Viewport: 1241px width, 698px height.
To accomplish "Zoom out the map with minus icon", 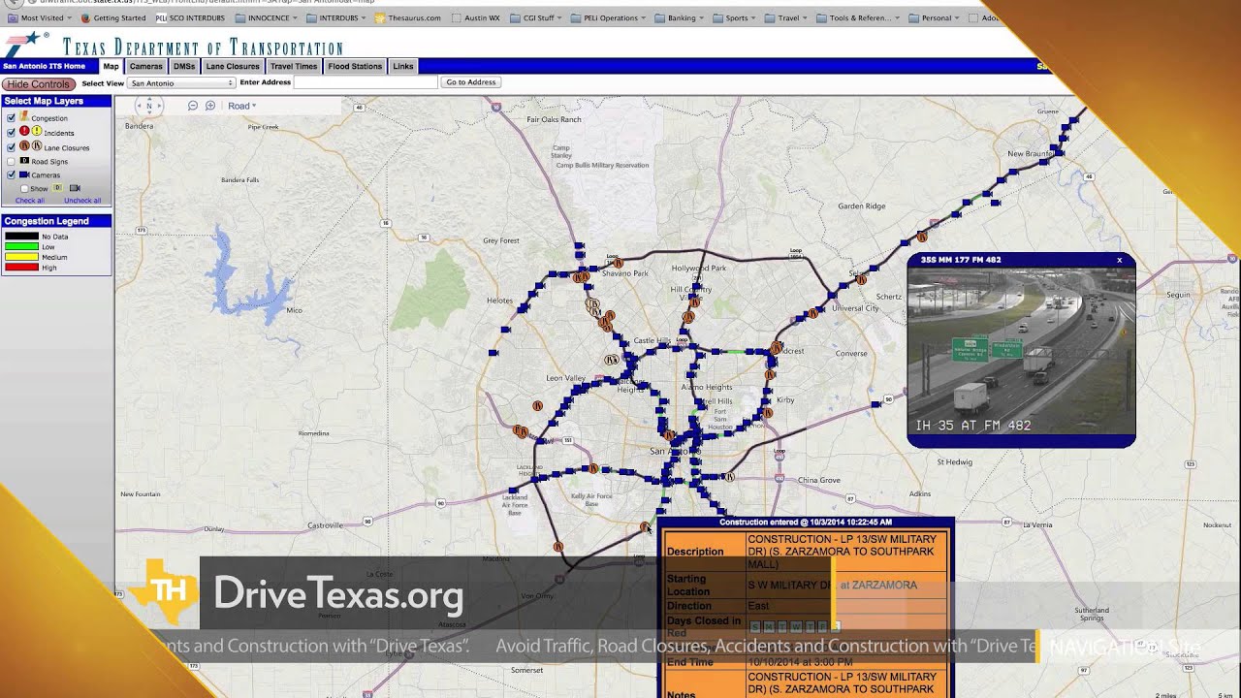I will tap(193, 106).
